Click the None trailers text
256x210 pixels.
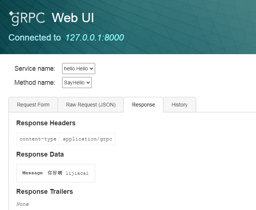point(22,204)
